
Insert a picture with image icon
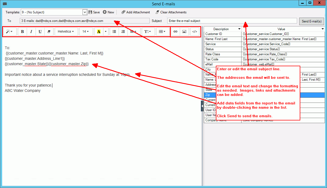point(184,32)
